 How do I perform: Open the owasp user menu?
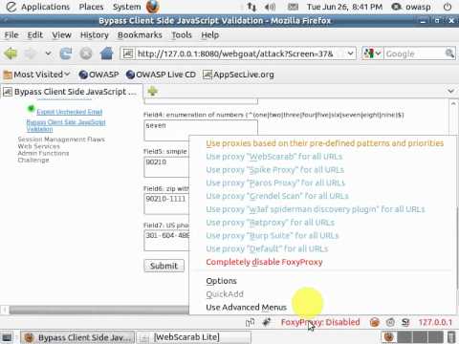point(411,7)
